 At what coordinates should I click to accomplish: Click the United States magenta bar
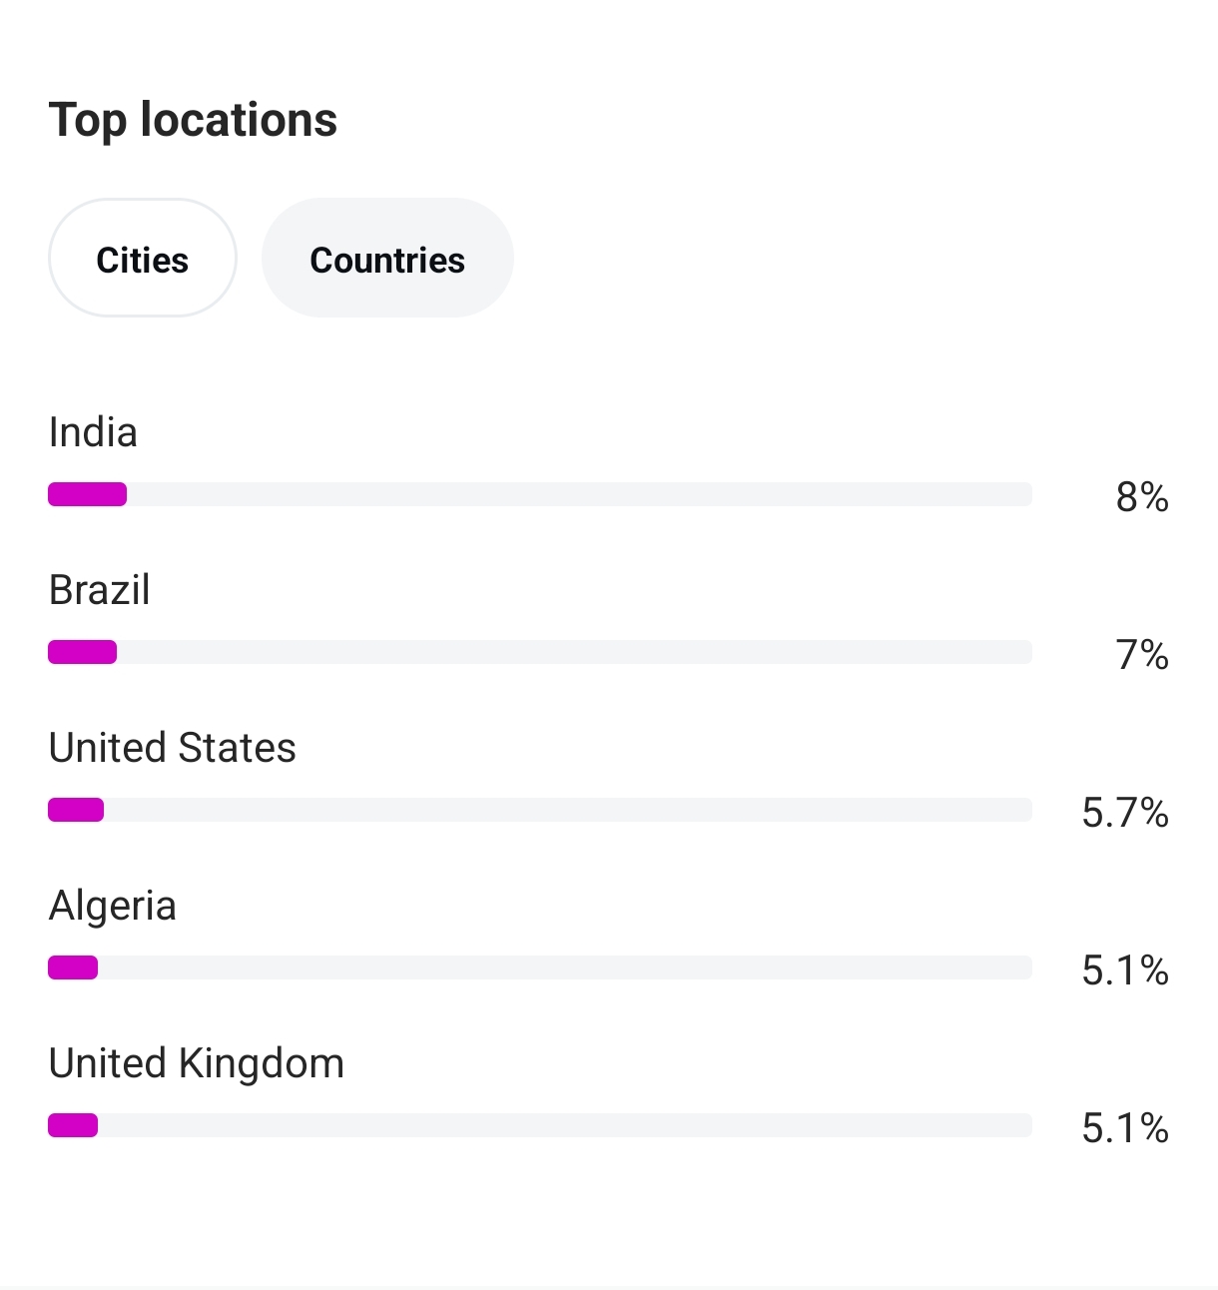click(76, 810)
